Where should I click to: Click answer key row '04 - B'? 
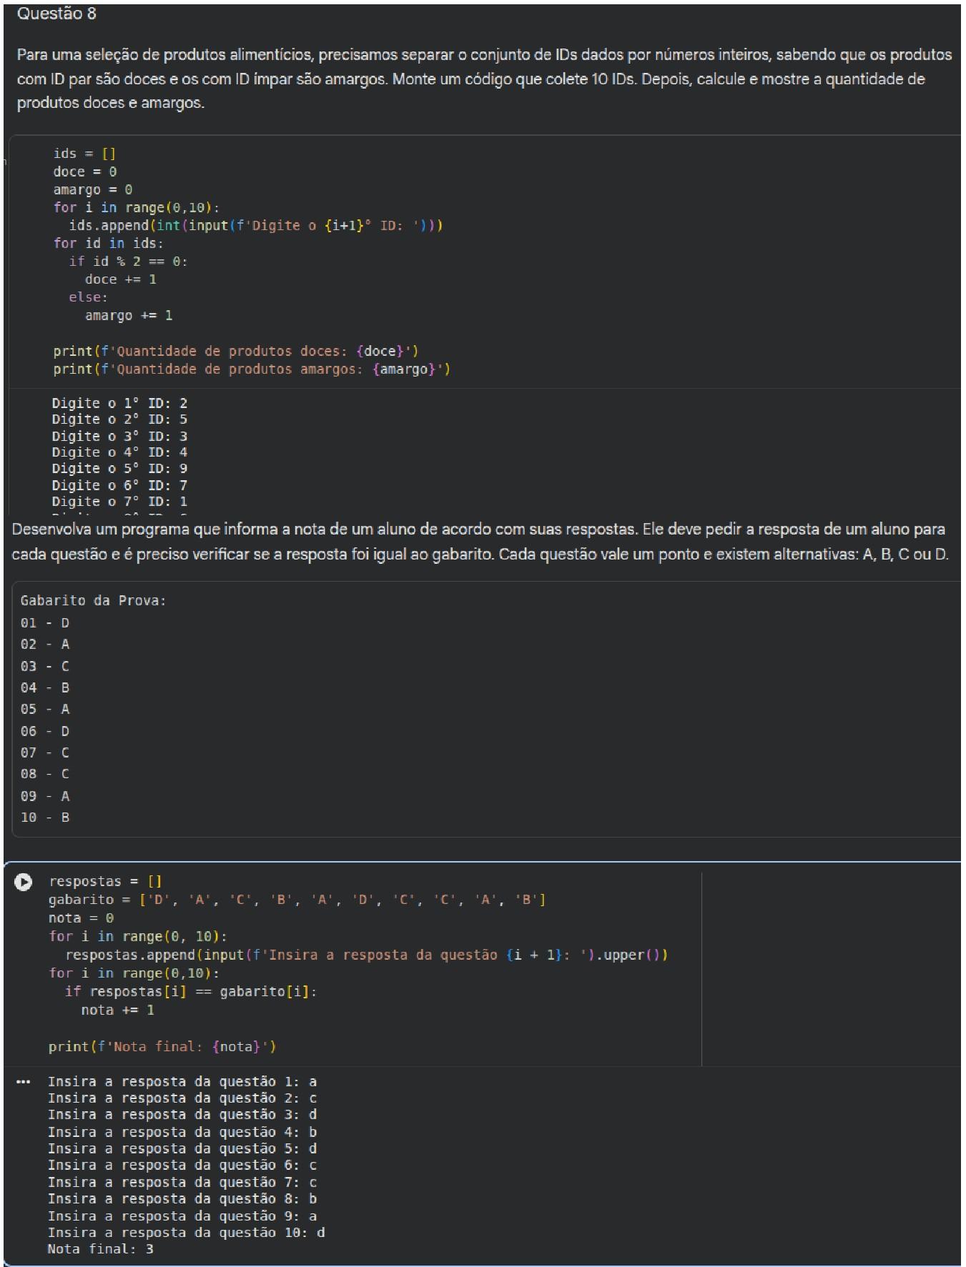[45, 688]
